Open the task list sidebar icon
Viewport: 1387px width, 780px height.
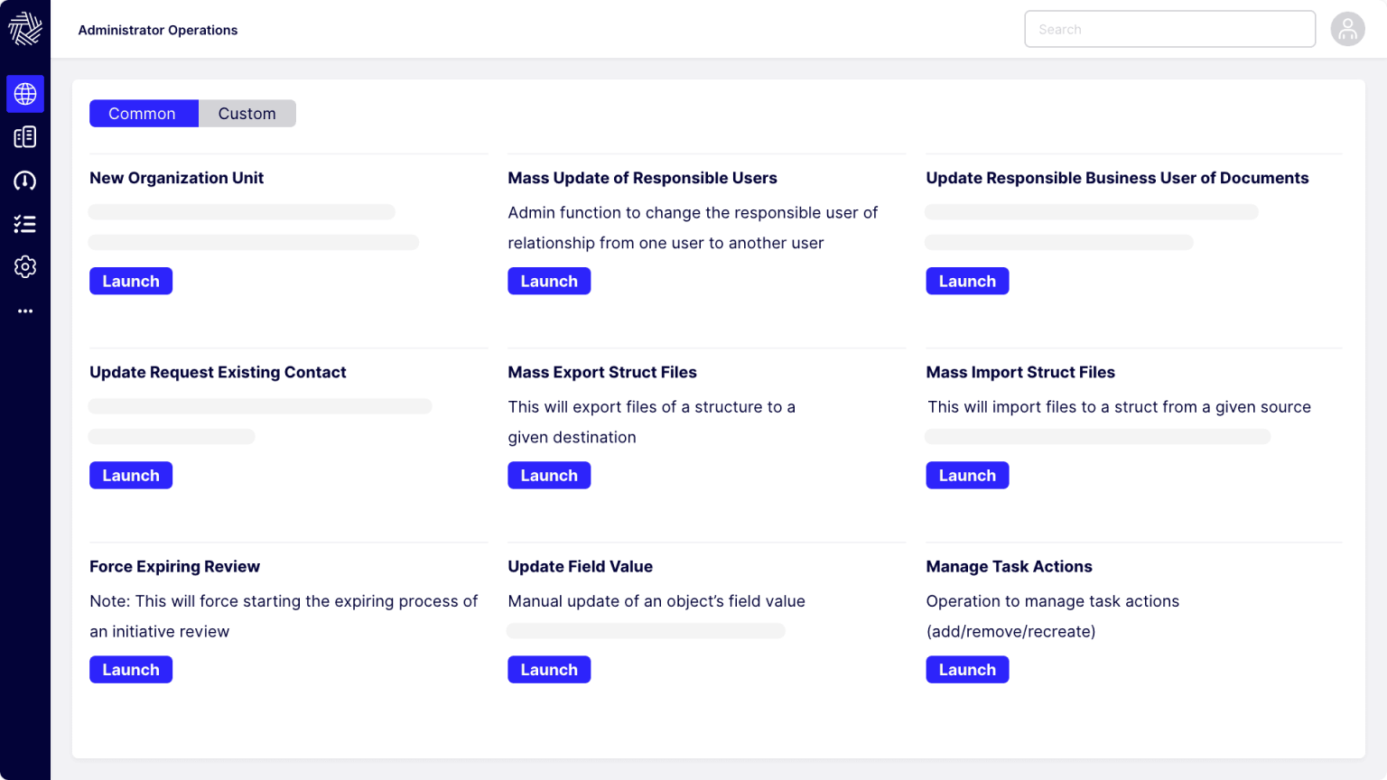pyautogui.click(x=25, y=224)
